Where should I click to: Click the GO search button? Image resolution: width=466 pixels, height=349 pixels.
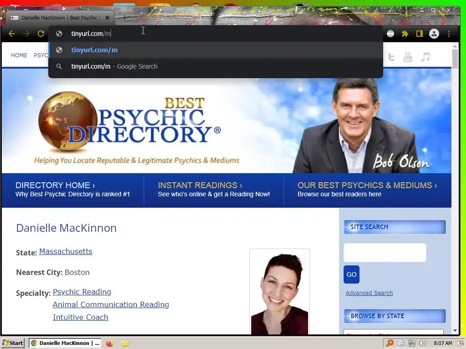point(351,274)
